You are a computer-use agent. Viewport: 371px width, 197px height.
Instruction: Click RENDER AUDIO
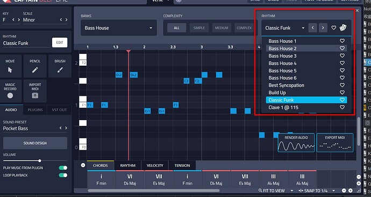click(296, 143)
